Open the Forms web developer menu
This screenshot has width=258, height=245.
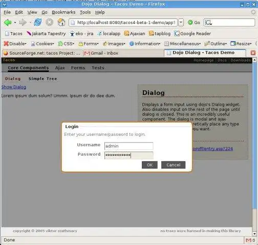pyautogui.click(x=89, y=44)
